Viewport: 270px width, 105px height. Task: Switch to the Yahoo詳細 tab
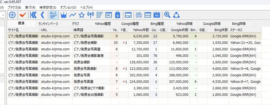tap(185, 24)
